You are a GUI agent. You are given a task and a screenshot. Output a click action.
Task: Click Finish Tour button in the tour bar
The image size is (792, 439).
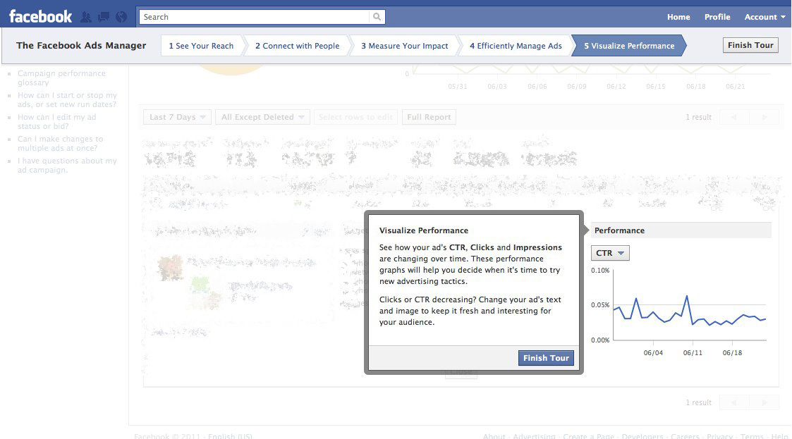click(750, 45)
